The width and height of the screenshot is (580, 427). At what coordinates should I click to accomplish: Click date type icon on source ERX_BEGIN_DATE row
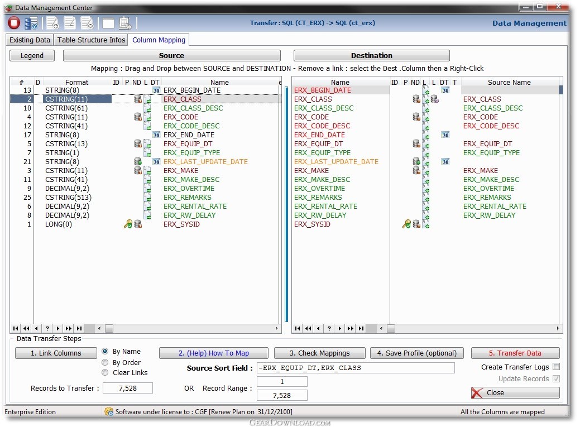pos(156,90)
